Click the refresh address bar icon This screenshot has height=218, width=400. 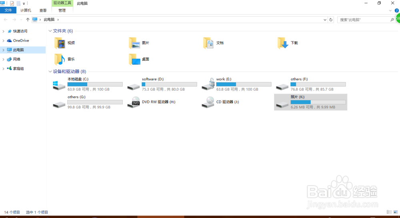pyautogui.click(x=331, y=20)
